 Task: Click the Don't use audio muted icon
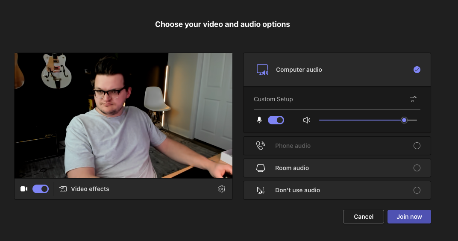[260, 190]
